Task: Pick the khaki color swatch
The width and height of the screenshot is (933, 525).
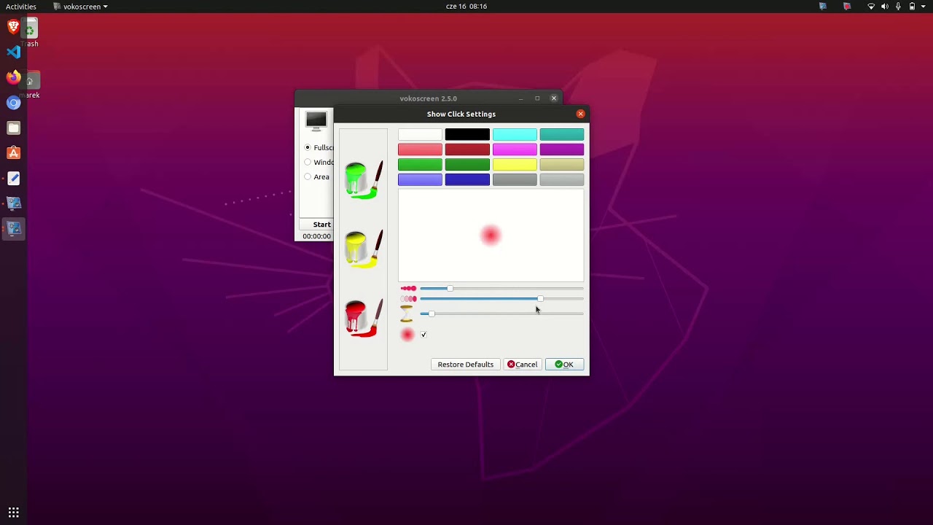Action: (562, 165)
